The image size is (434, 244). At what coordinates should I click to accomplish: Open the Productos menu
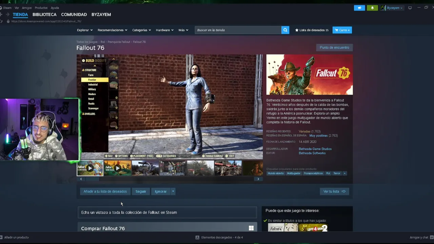pyautogui.click(x=41, y=8)
